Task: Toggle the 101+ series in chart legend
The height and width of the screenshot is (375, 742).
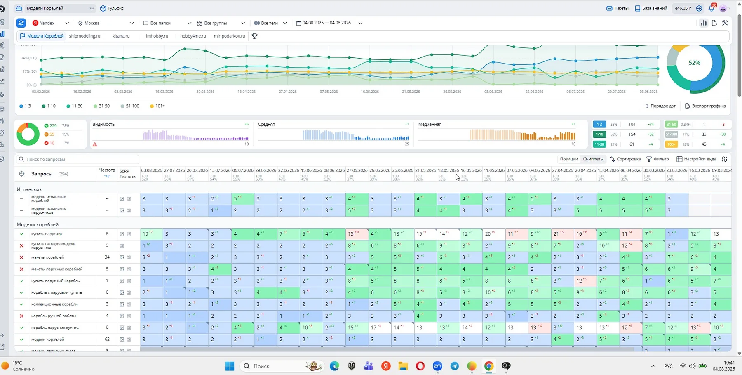Action: [x=157, y=106]
